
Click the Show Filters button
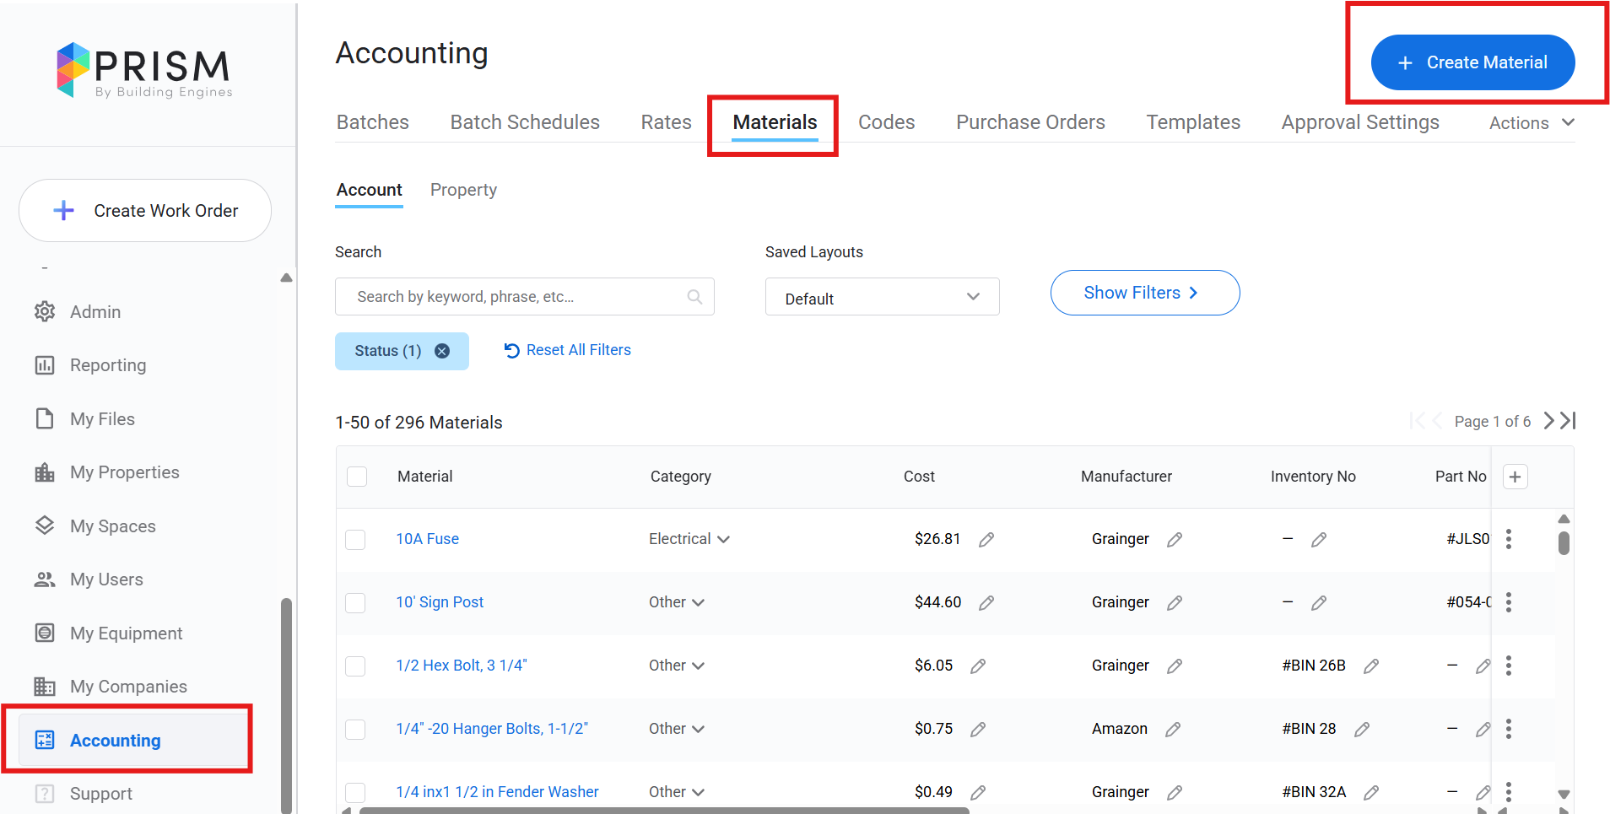pyautogui.click(x=1145, y=293)
